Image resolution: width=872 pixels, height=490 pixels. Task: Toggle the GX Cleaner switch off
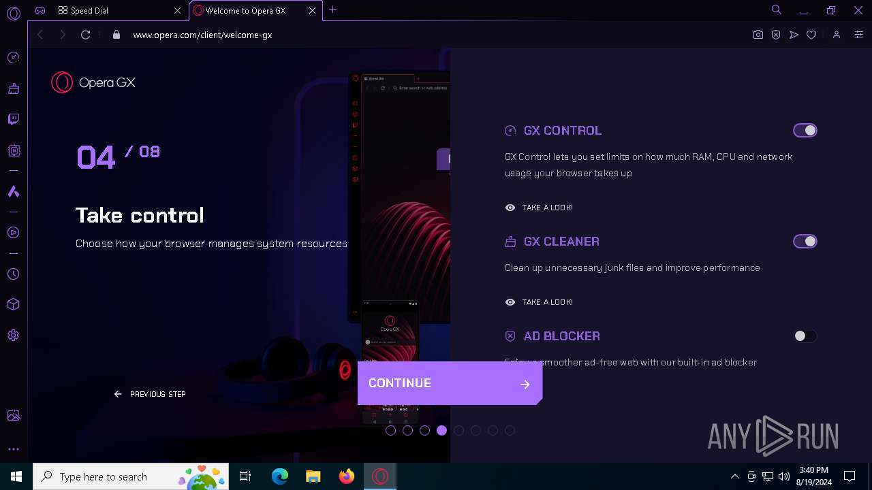point(805,241)
